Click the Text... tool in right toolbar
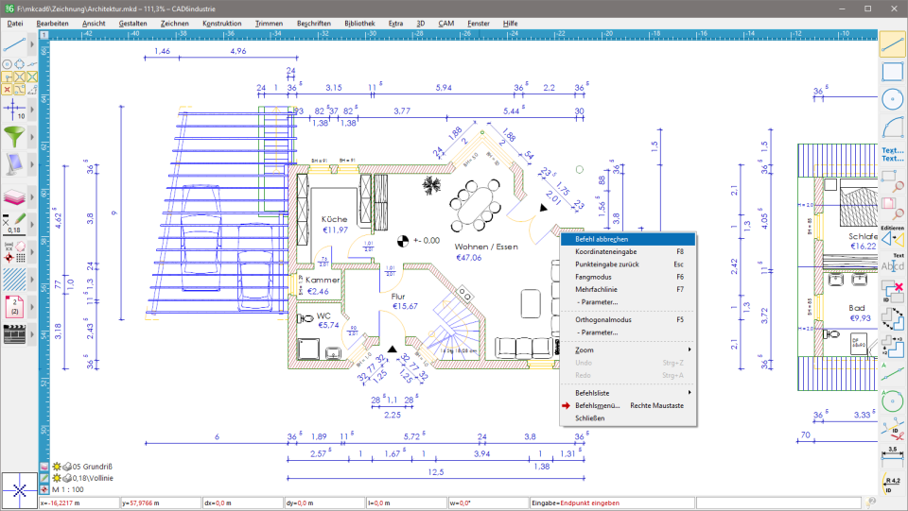The height and width of the screenshot is (511, 908). 892,154
